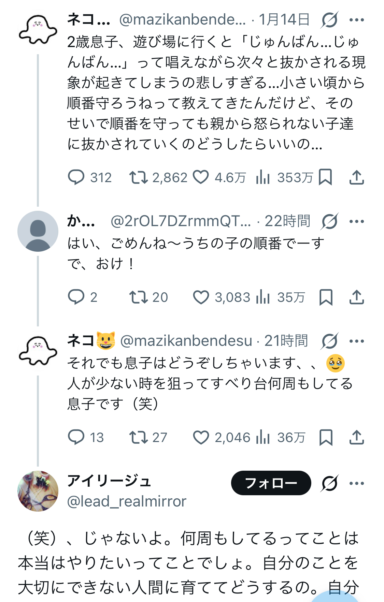
Task: Share the first tweet with 353万 views
Action: tap(357, 177)
